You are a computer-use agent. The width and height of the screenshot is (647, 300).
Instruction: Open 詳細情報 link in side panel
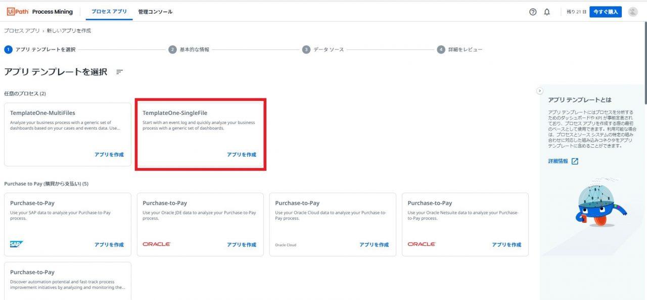tap(558, 161)
